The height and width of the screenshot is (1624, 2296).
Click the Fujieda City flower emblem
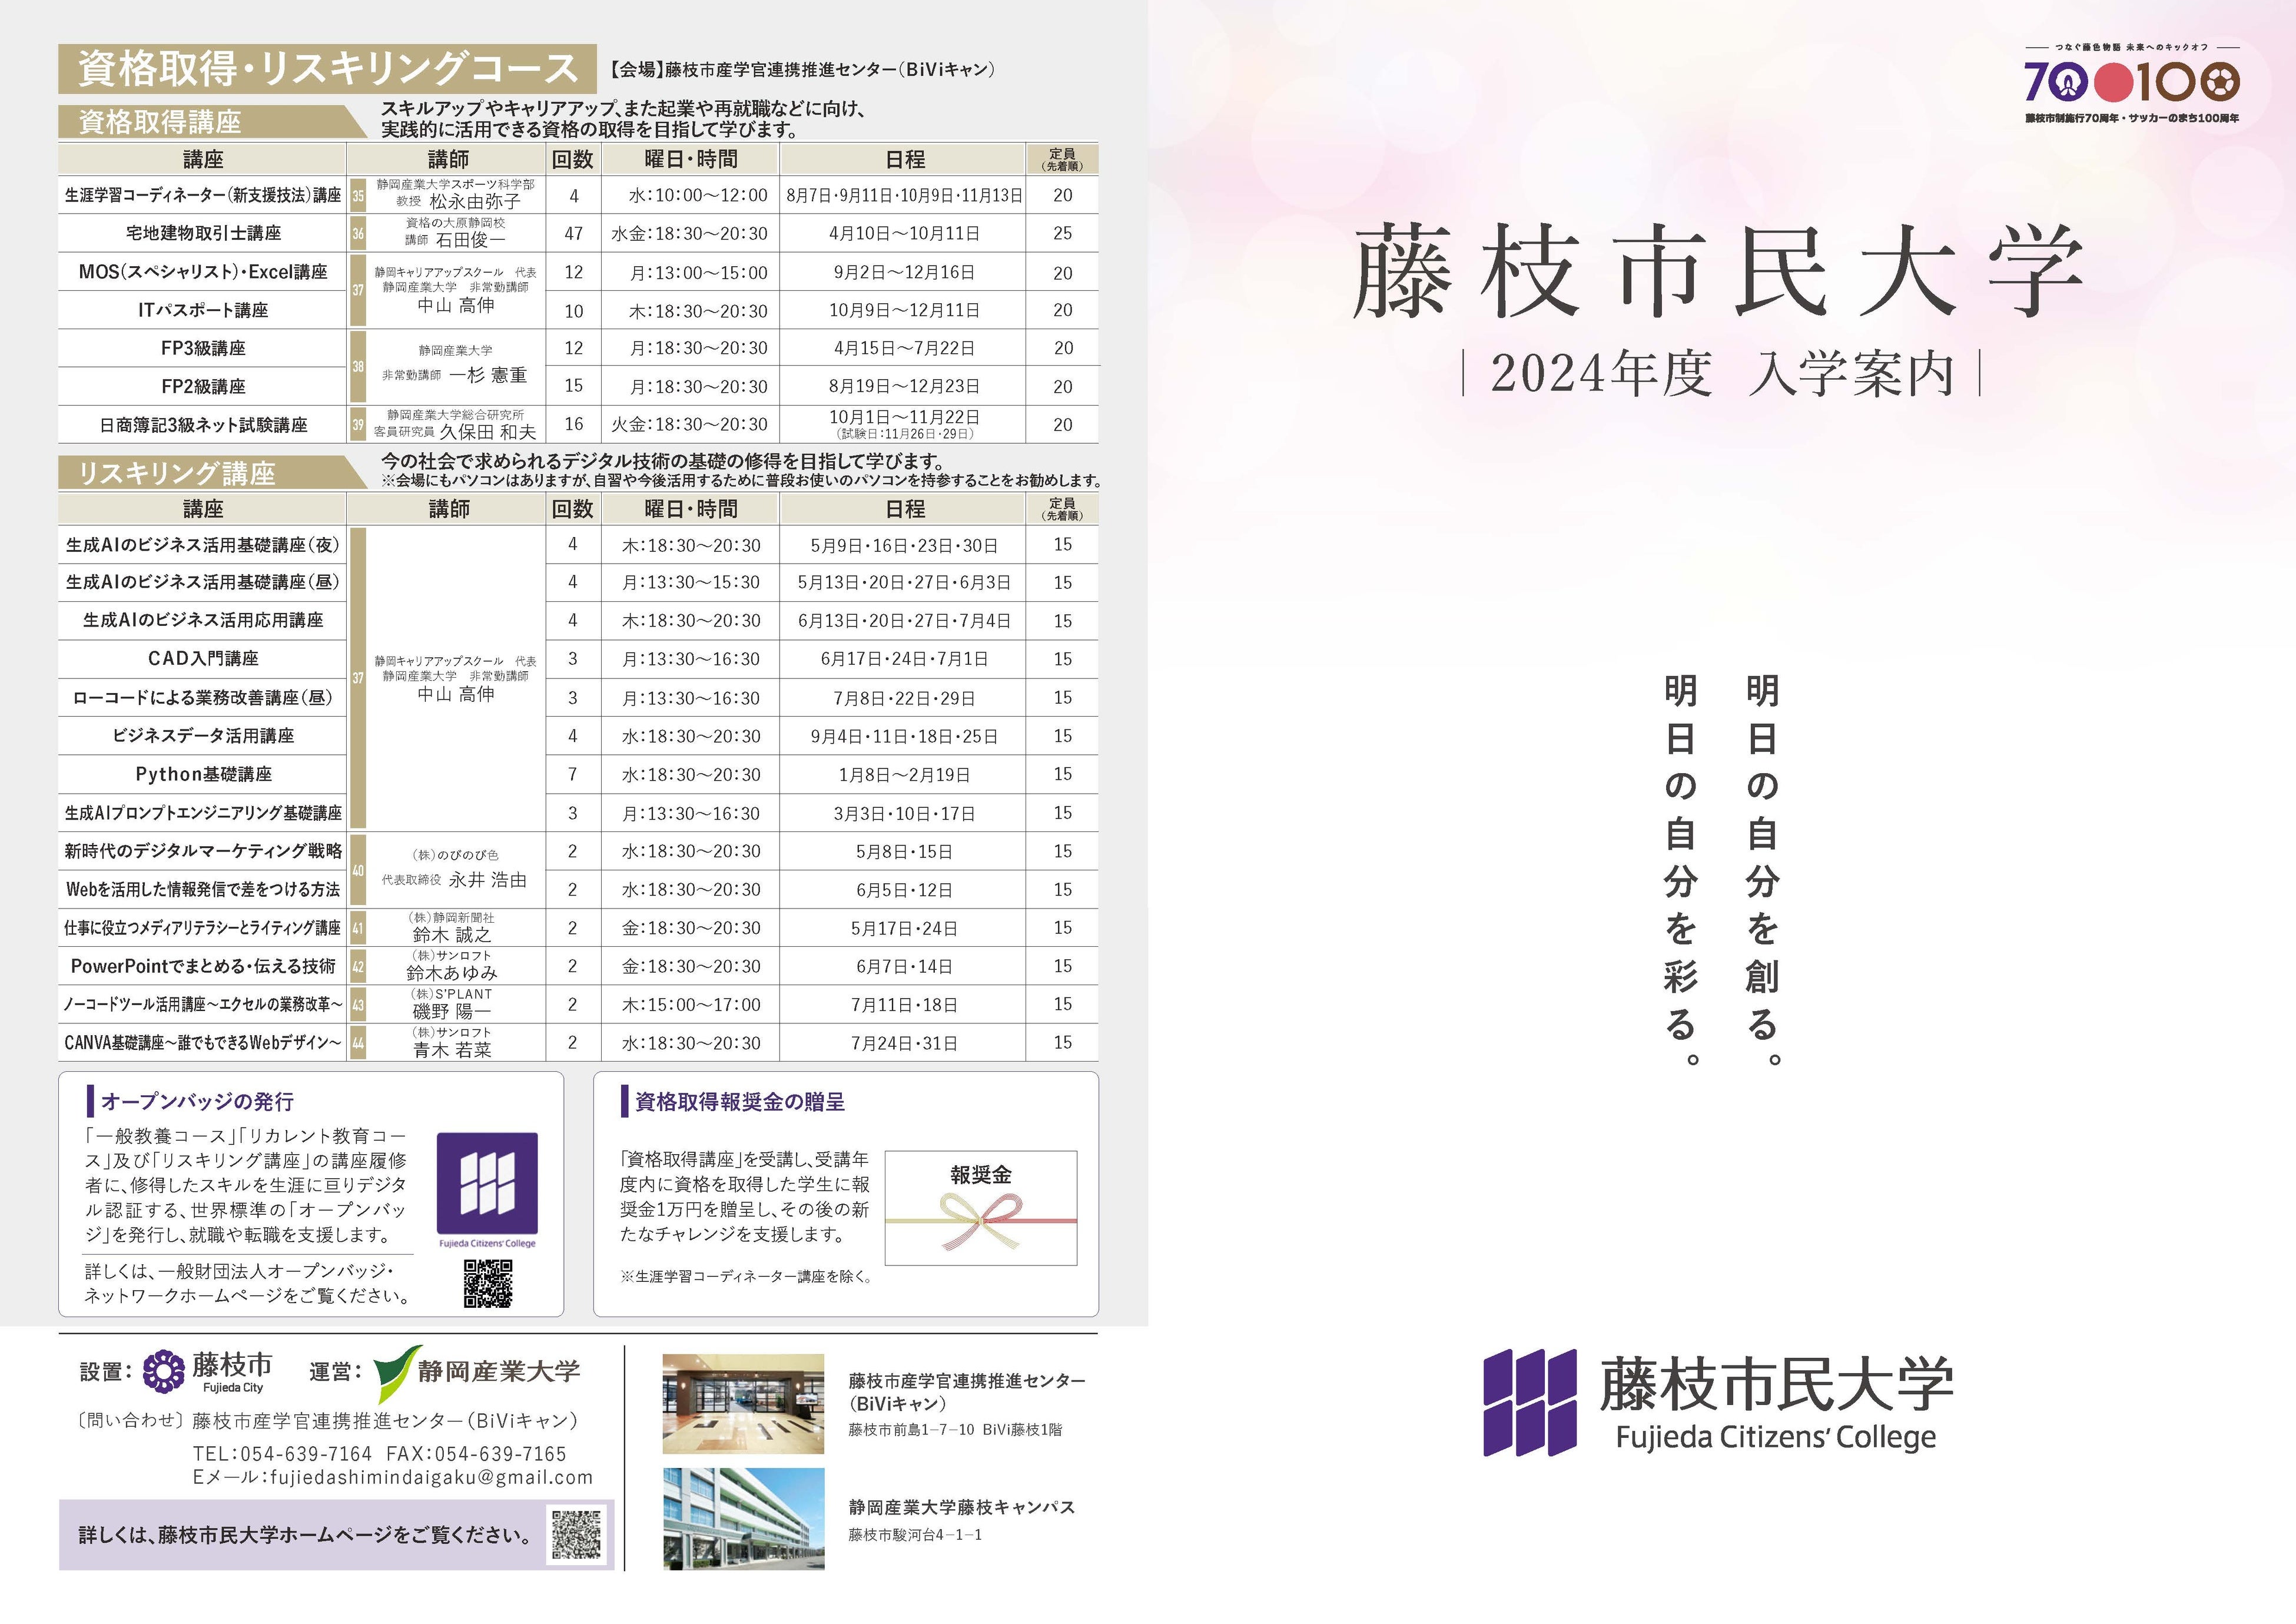click(164, 1371)
